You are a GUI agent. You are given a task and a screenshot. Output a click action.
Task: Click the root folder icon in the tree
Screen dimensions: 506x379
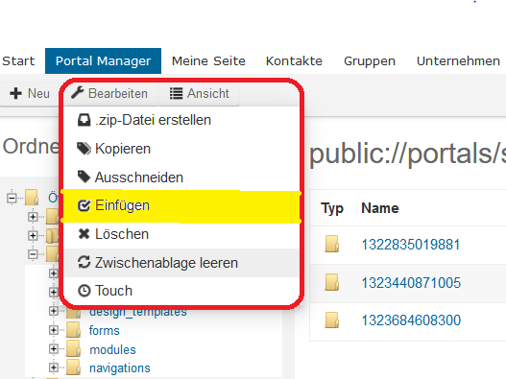coord(32,198)
